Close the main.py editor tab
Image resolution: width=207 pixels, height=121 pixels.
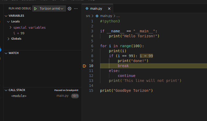pyautogui.click(x=109, y=9)
